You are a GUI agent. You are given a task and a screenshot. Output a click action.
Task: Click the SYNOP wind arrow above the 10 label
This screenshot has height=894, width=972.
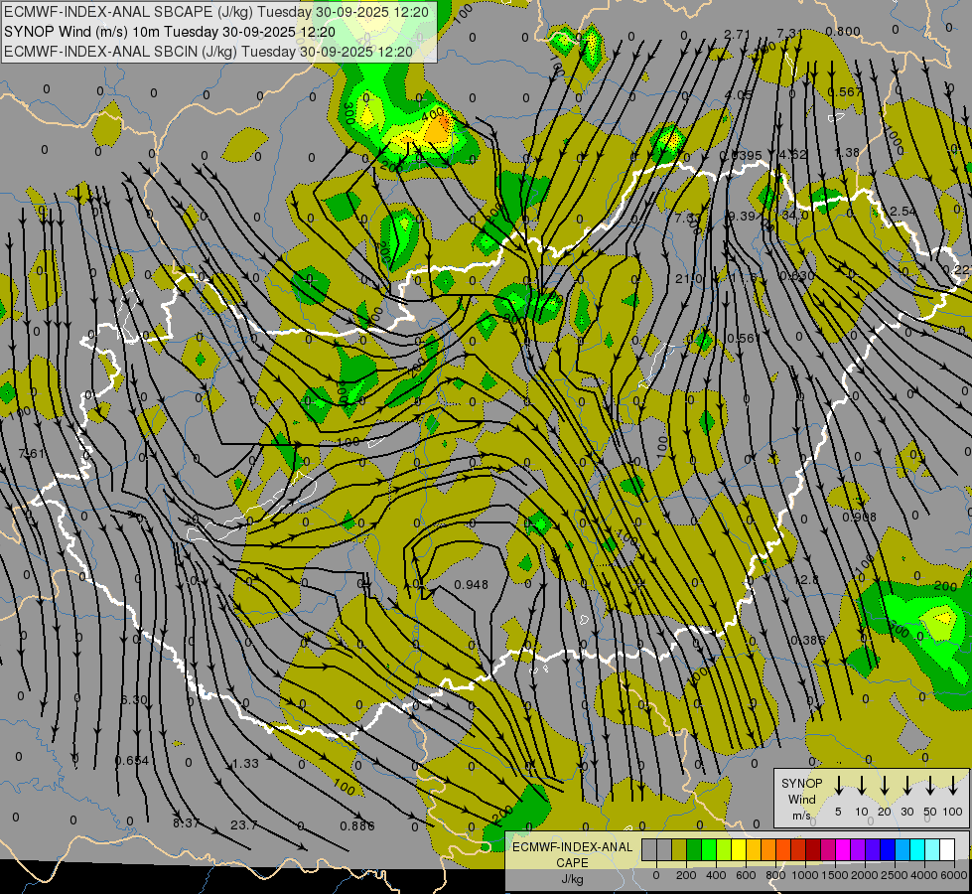pos(861,786)
